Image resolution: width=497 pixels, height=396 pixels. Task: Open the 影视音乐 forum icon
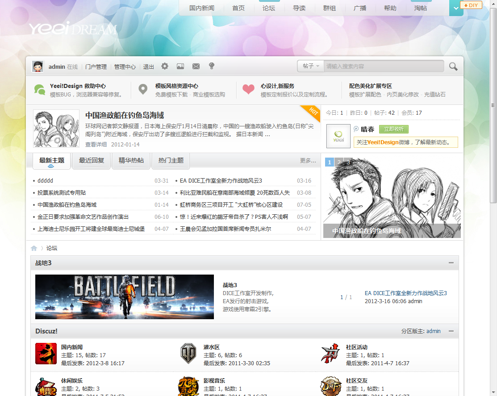pos(188,387)
